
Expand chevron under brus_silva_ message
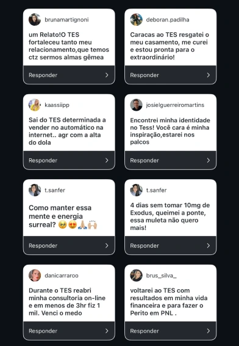(208, 331)
